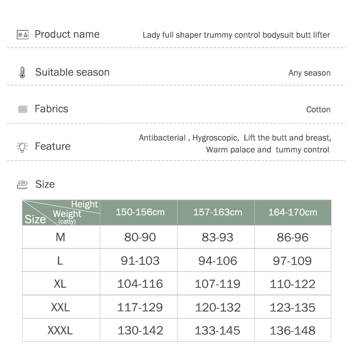Click the Antibacterial feature description text

235,144
